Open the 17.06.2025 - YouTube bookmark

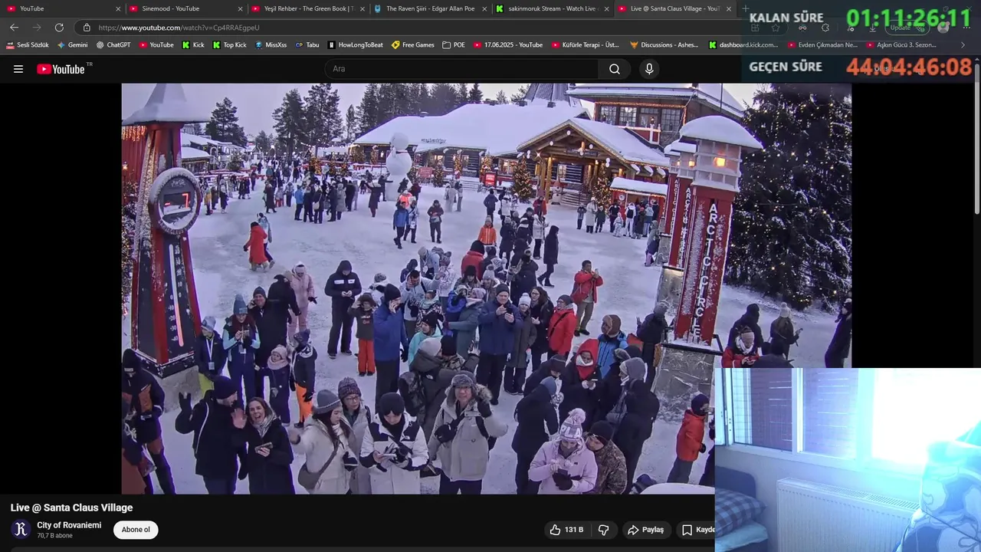(x=507, y=45)
